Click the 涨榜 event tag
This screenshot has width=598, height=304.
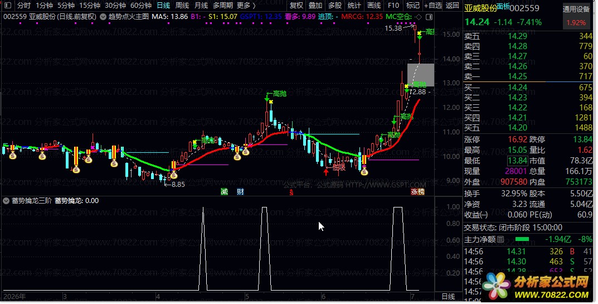pos(417,192)
